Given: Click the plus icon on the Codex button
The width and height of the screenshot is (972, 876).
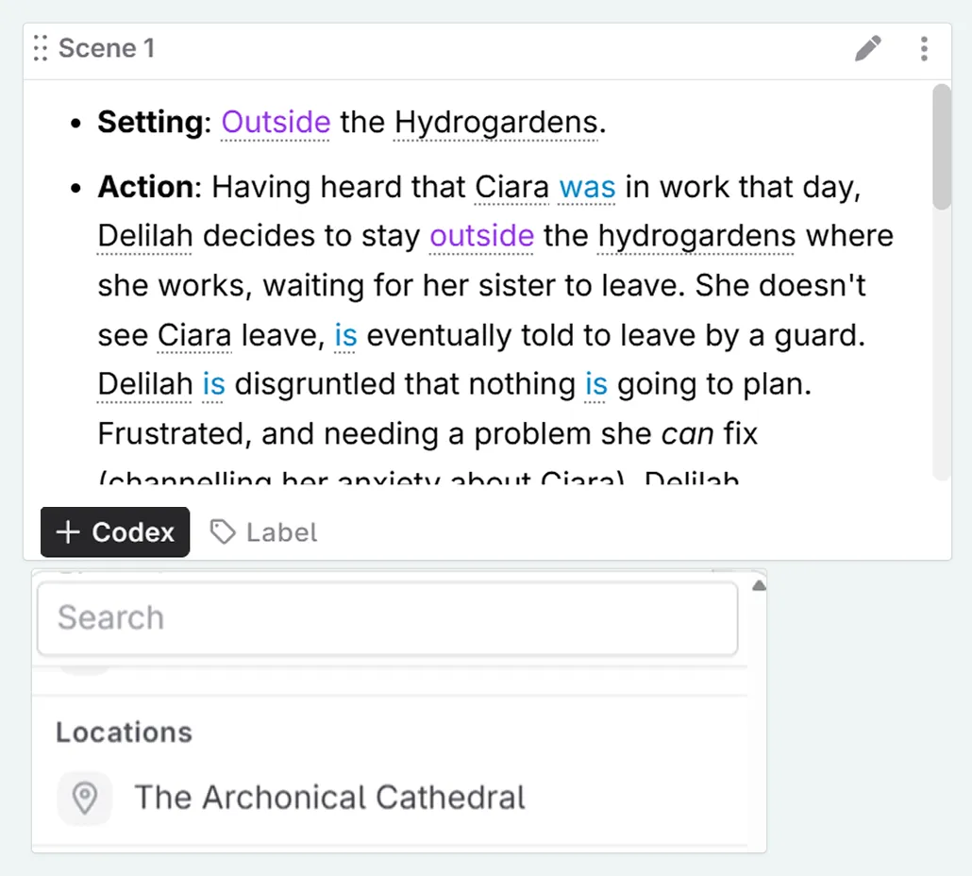Looking at the screenshot, I should [x=67, y=531].
